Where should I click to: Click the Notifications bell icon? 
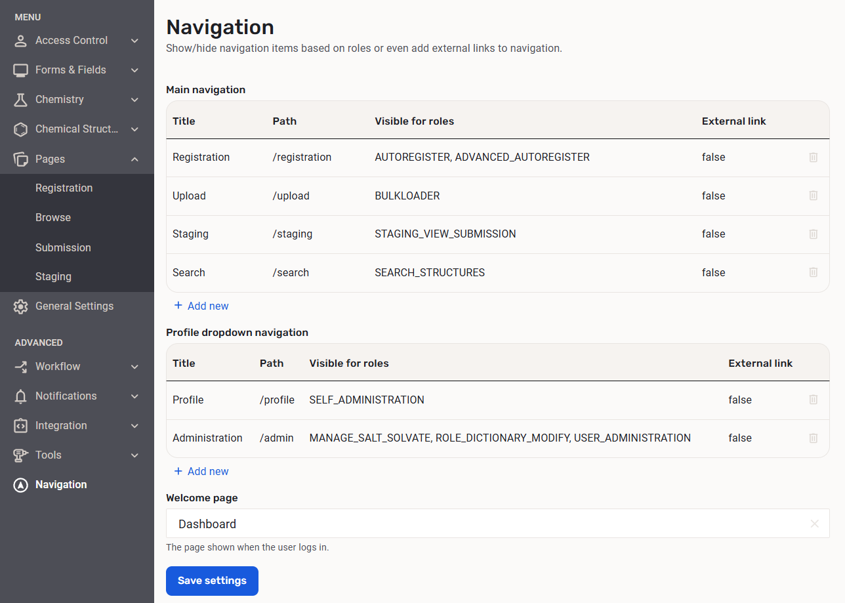pyautogui.click(x=21, y=396)
